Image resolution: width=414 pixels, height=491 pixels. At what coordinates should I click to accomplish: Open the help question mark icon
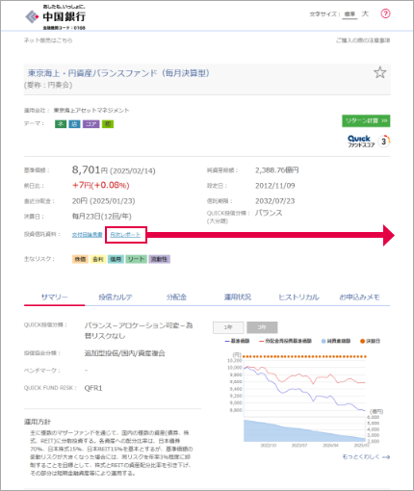click(385, 13)
